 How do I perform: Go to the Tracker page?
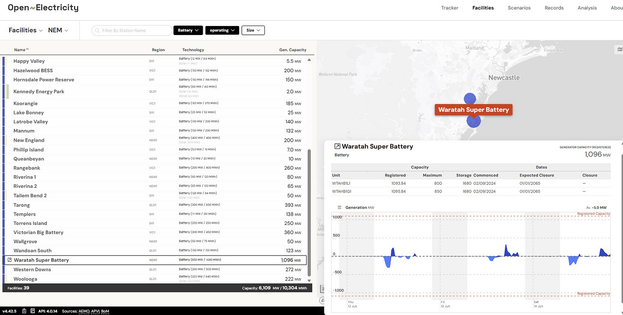coord(450,8)
